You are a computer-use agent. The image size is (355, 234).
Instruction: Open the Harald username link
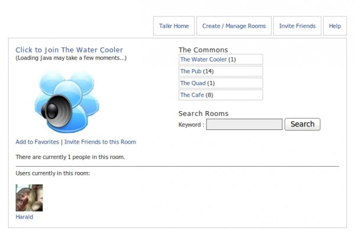tap(24, 217)
